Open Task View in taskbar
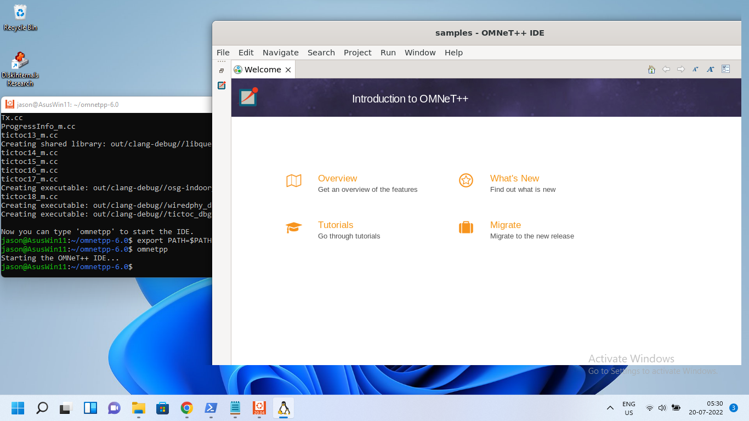The height and width of the screenshot is (421, 749). (66, 408)
